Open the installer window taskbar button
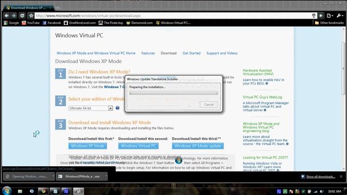This screenshot has height=195, width=347. 78,191
